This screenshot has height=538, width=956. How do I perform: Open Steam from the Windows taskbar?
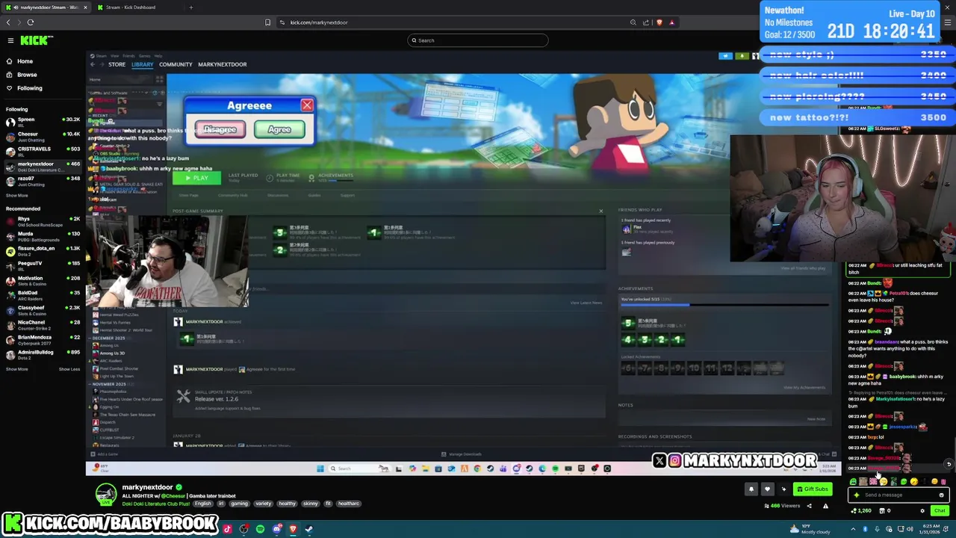coord(309,529)
